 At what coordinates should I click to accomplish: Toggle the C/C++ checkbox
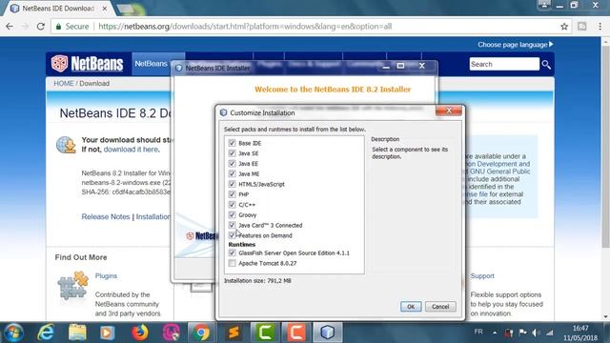pyautogui.click(x=233, y=205)
